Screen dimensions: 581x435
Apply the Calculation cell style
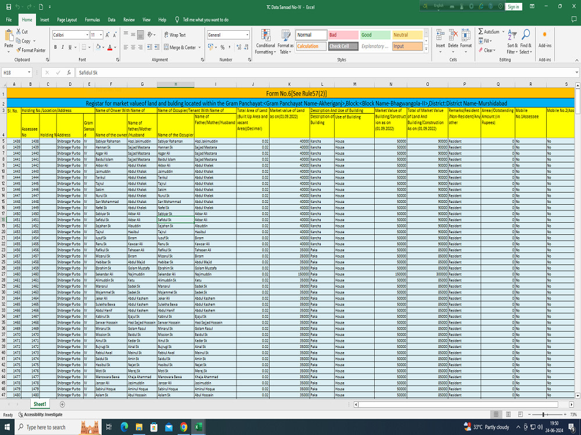point(311,46)
